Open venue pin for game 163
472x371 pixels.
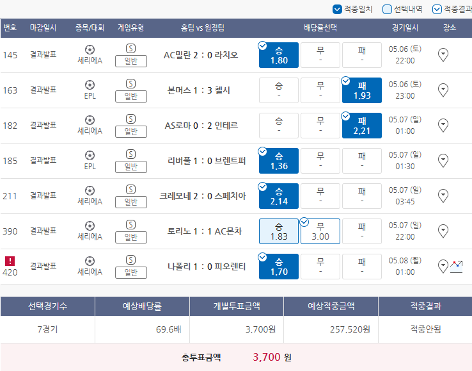tap(443, 90)
